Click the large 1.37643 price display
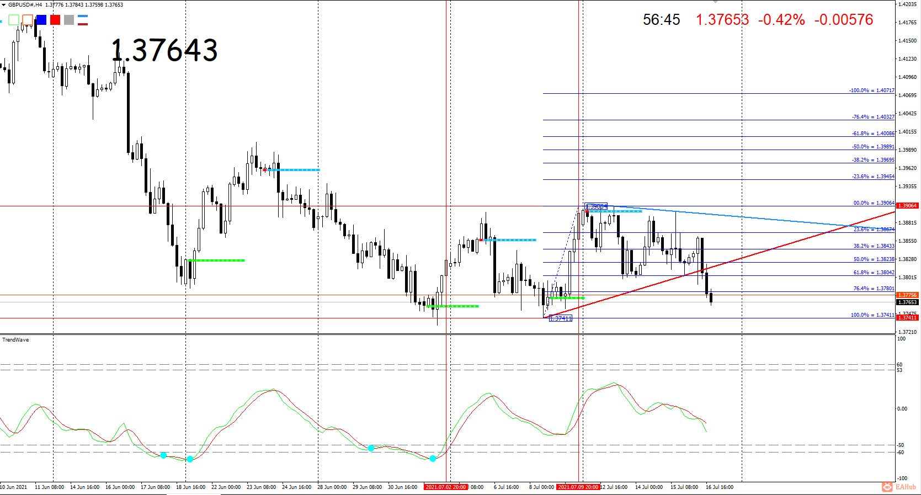This screenshot has height=495, width=921. (x=164, y=50)
